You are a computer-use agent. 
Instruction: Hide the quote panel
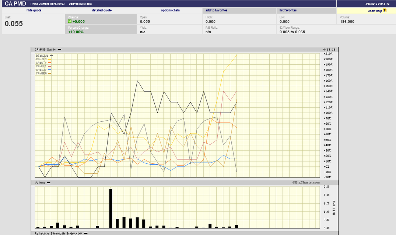(x=34, y=10)
